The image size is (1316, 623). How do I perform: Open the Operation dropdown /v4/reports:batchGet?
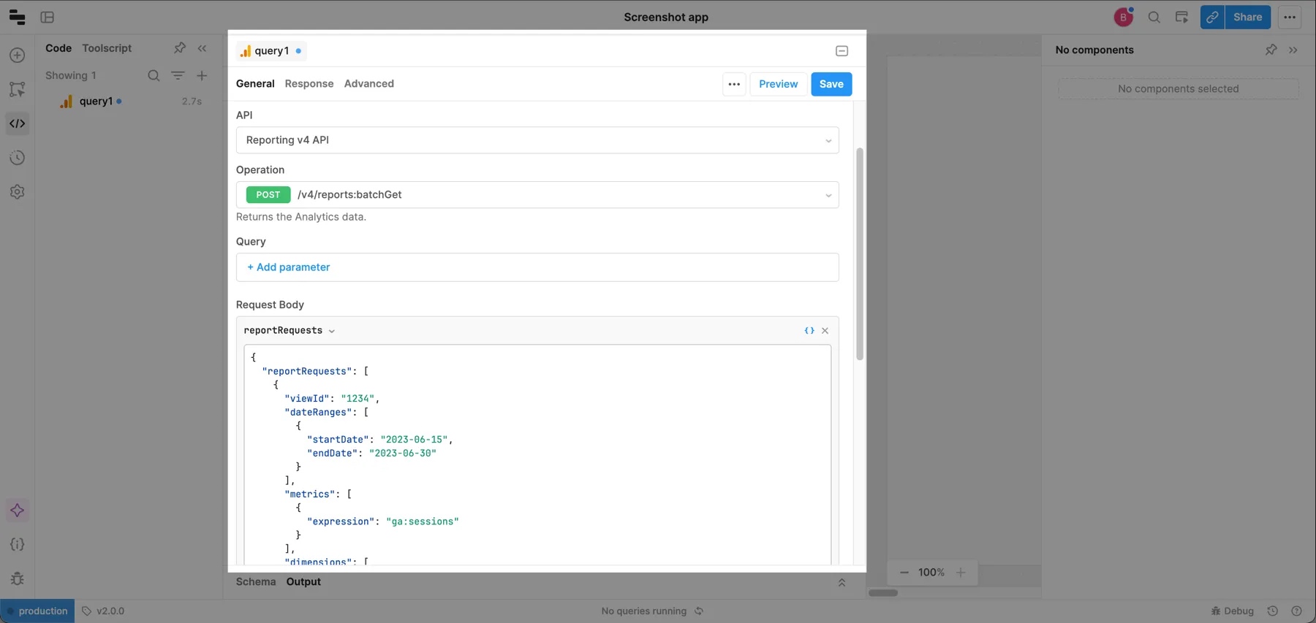[537, 195]
